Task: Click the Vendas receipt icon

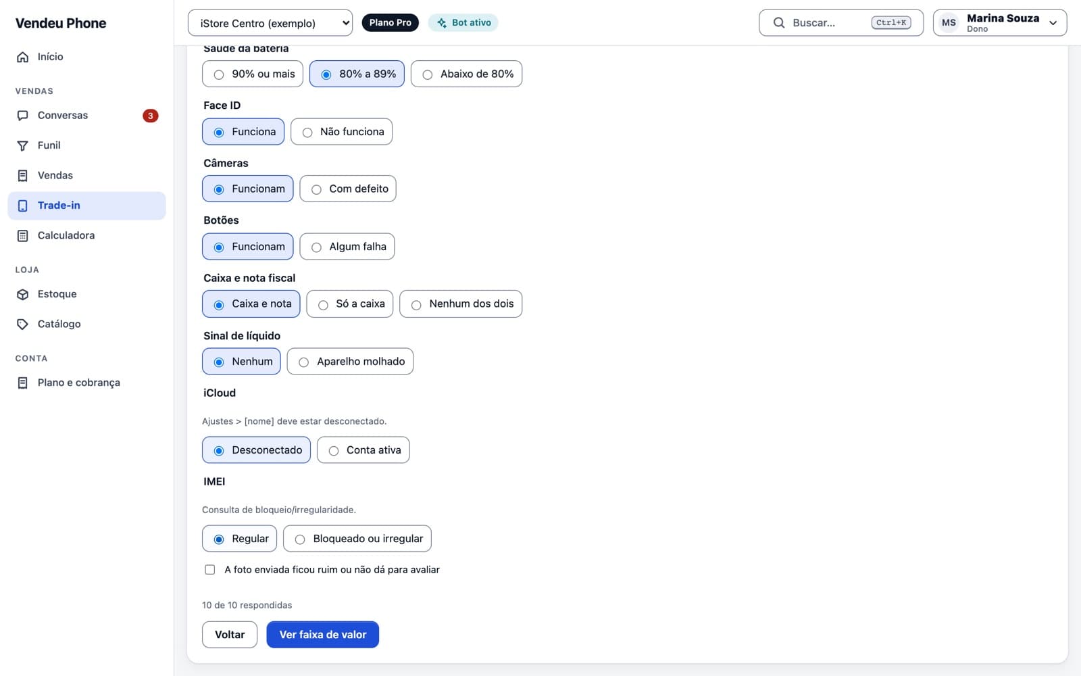Action: coord(23,176)
